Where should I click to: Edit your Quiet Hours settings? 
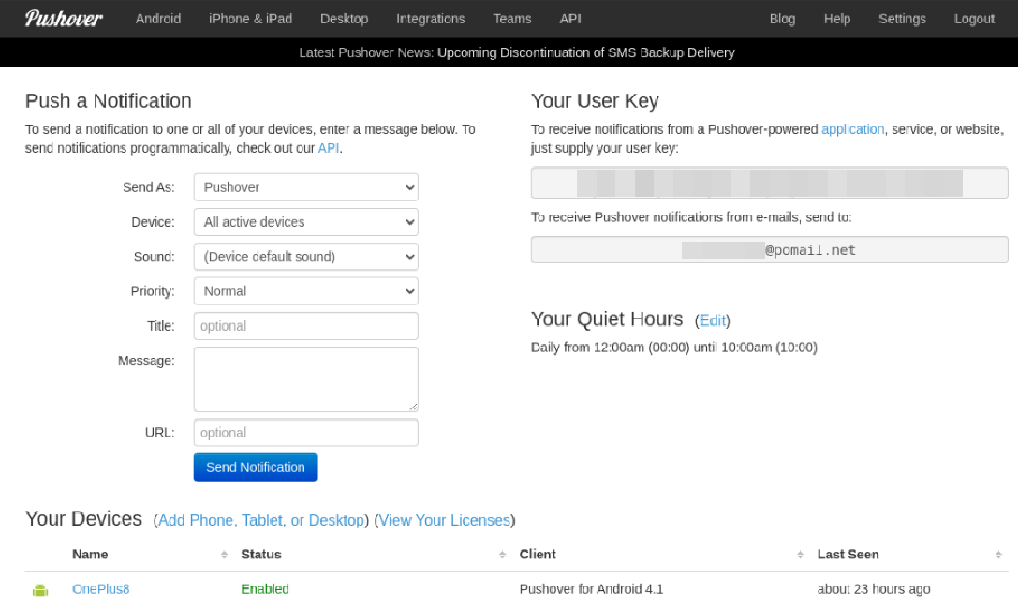(x=713, y=319)
